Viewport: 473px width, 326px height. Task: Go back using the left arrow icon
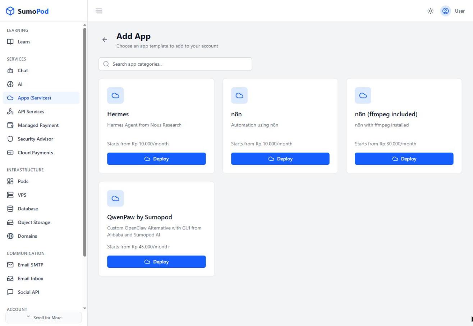(105, 40)
